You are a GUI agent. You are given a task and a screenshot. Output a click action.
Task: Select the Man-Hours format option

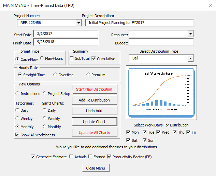click(x=43, y=58)
